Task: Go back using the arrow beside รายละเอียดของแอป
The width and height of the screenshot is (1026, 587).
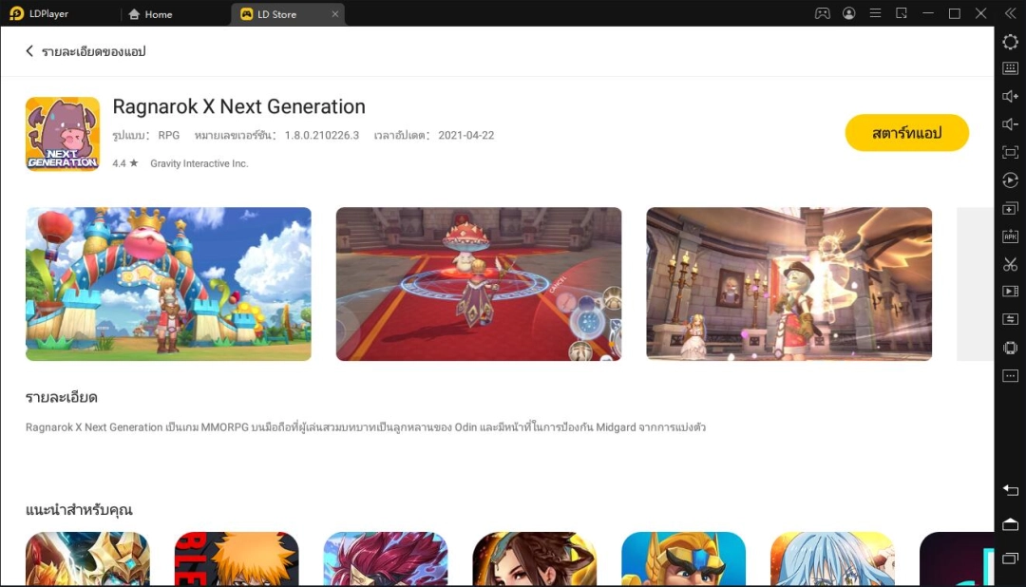Action: click(29, 51)
